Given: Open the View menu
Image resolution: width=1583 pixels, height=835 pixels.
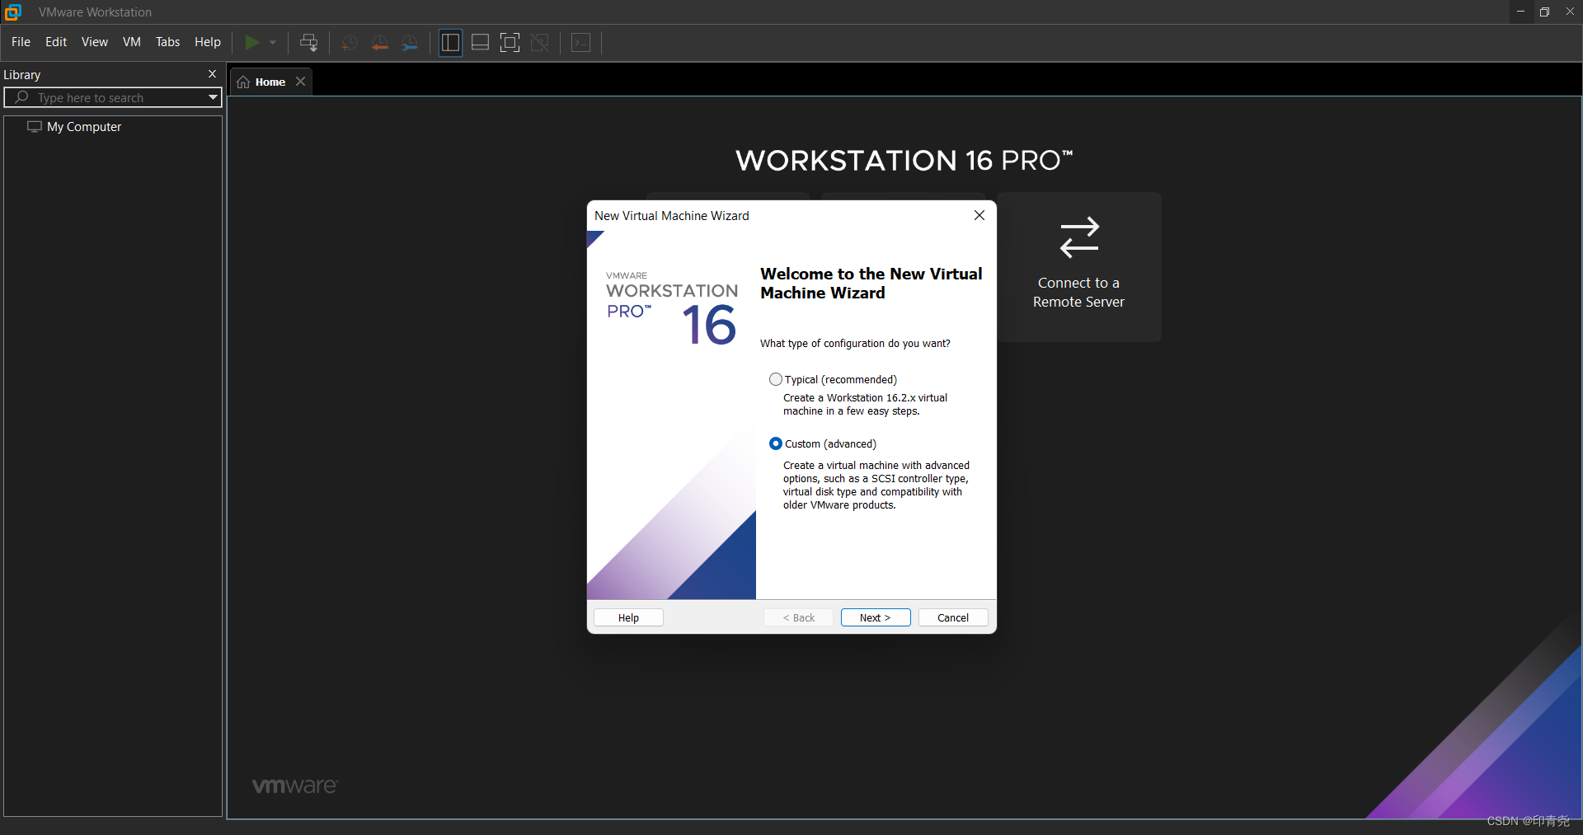Looking at the screenshot, I should (x=95, y=42).
